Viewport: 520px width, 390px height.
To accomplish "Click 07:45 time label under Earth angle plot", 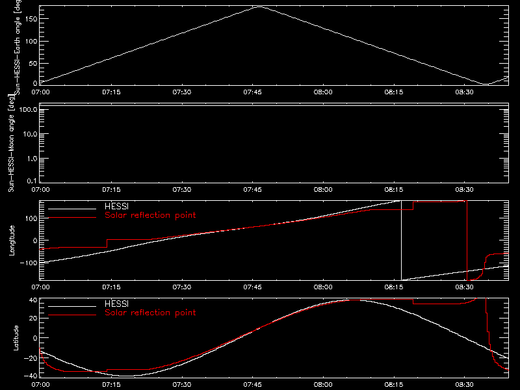I will tap(252, 92).
